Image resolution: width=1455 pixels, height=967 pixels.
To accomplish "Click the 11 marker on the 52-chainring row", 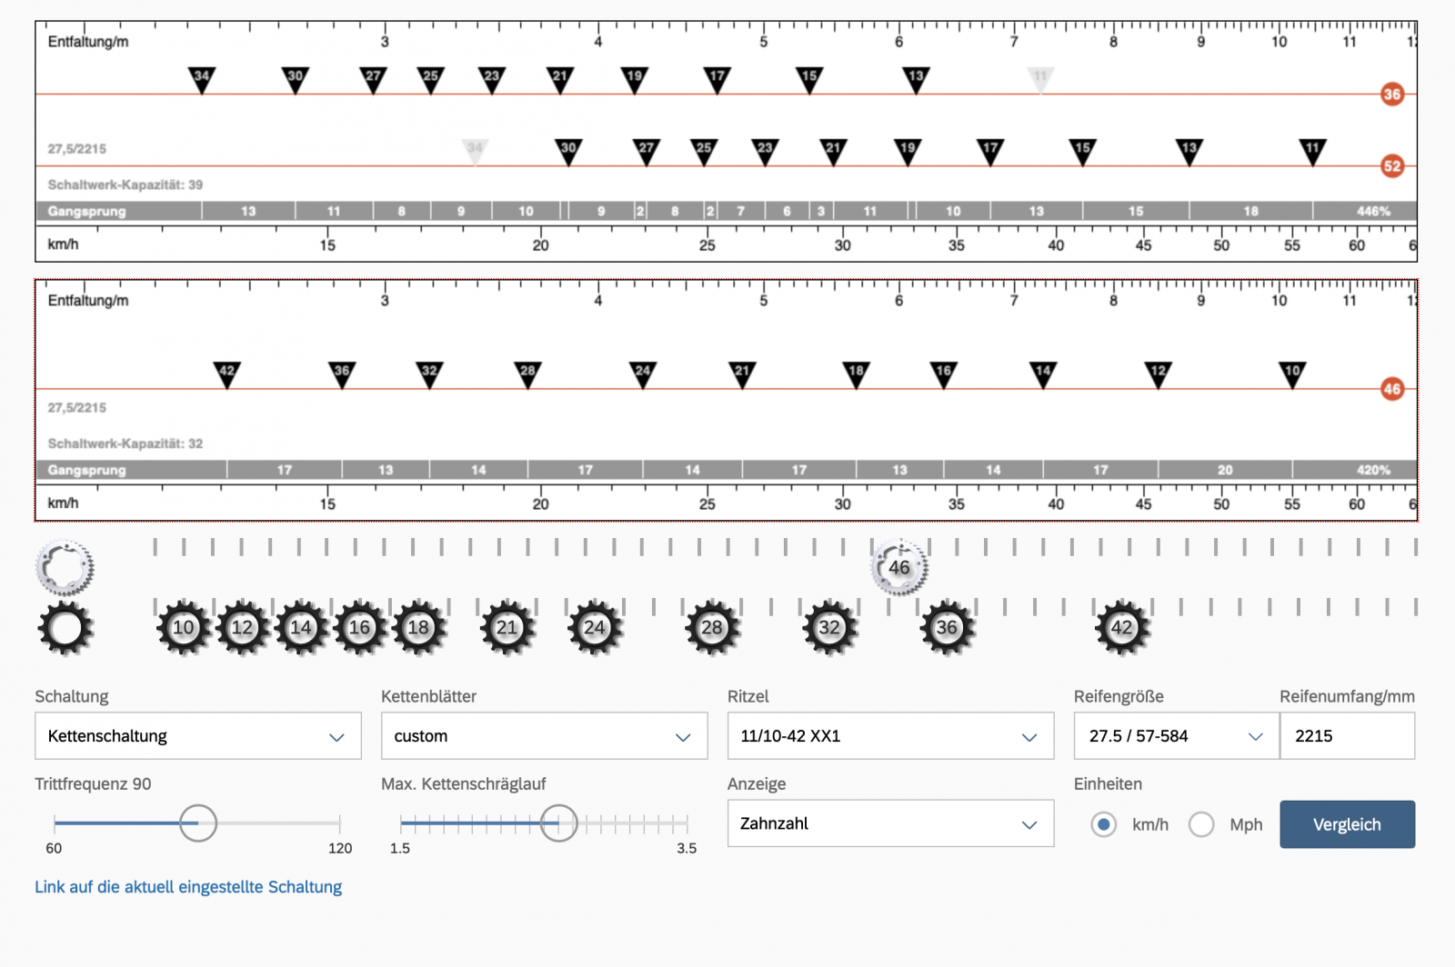I will [x=1312, y=151].
